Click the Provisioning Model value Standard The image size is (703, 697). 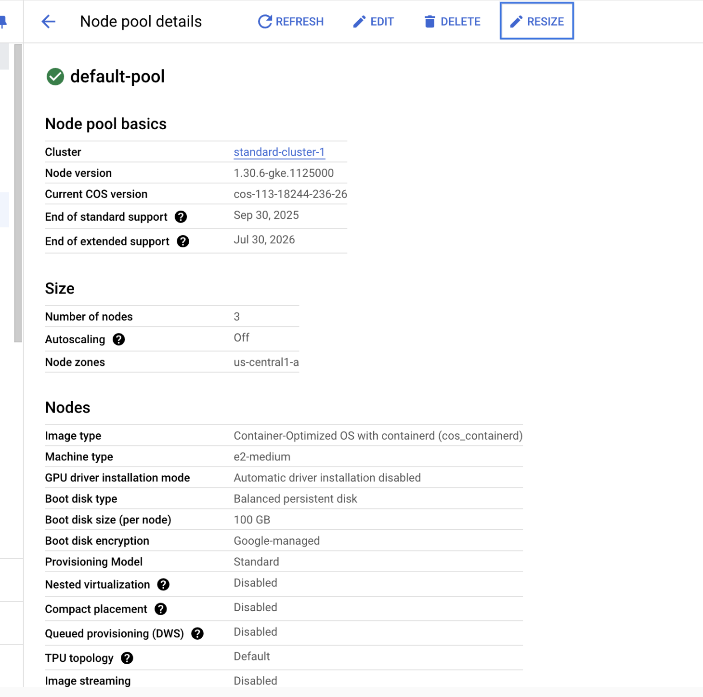point(256,562)
